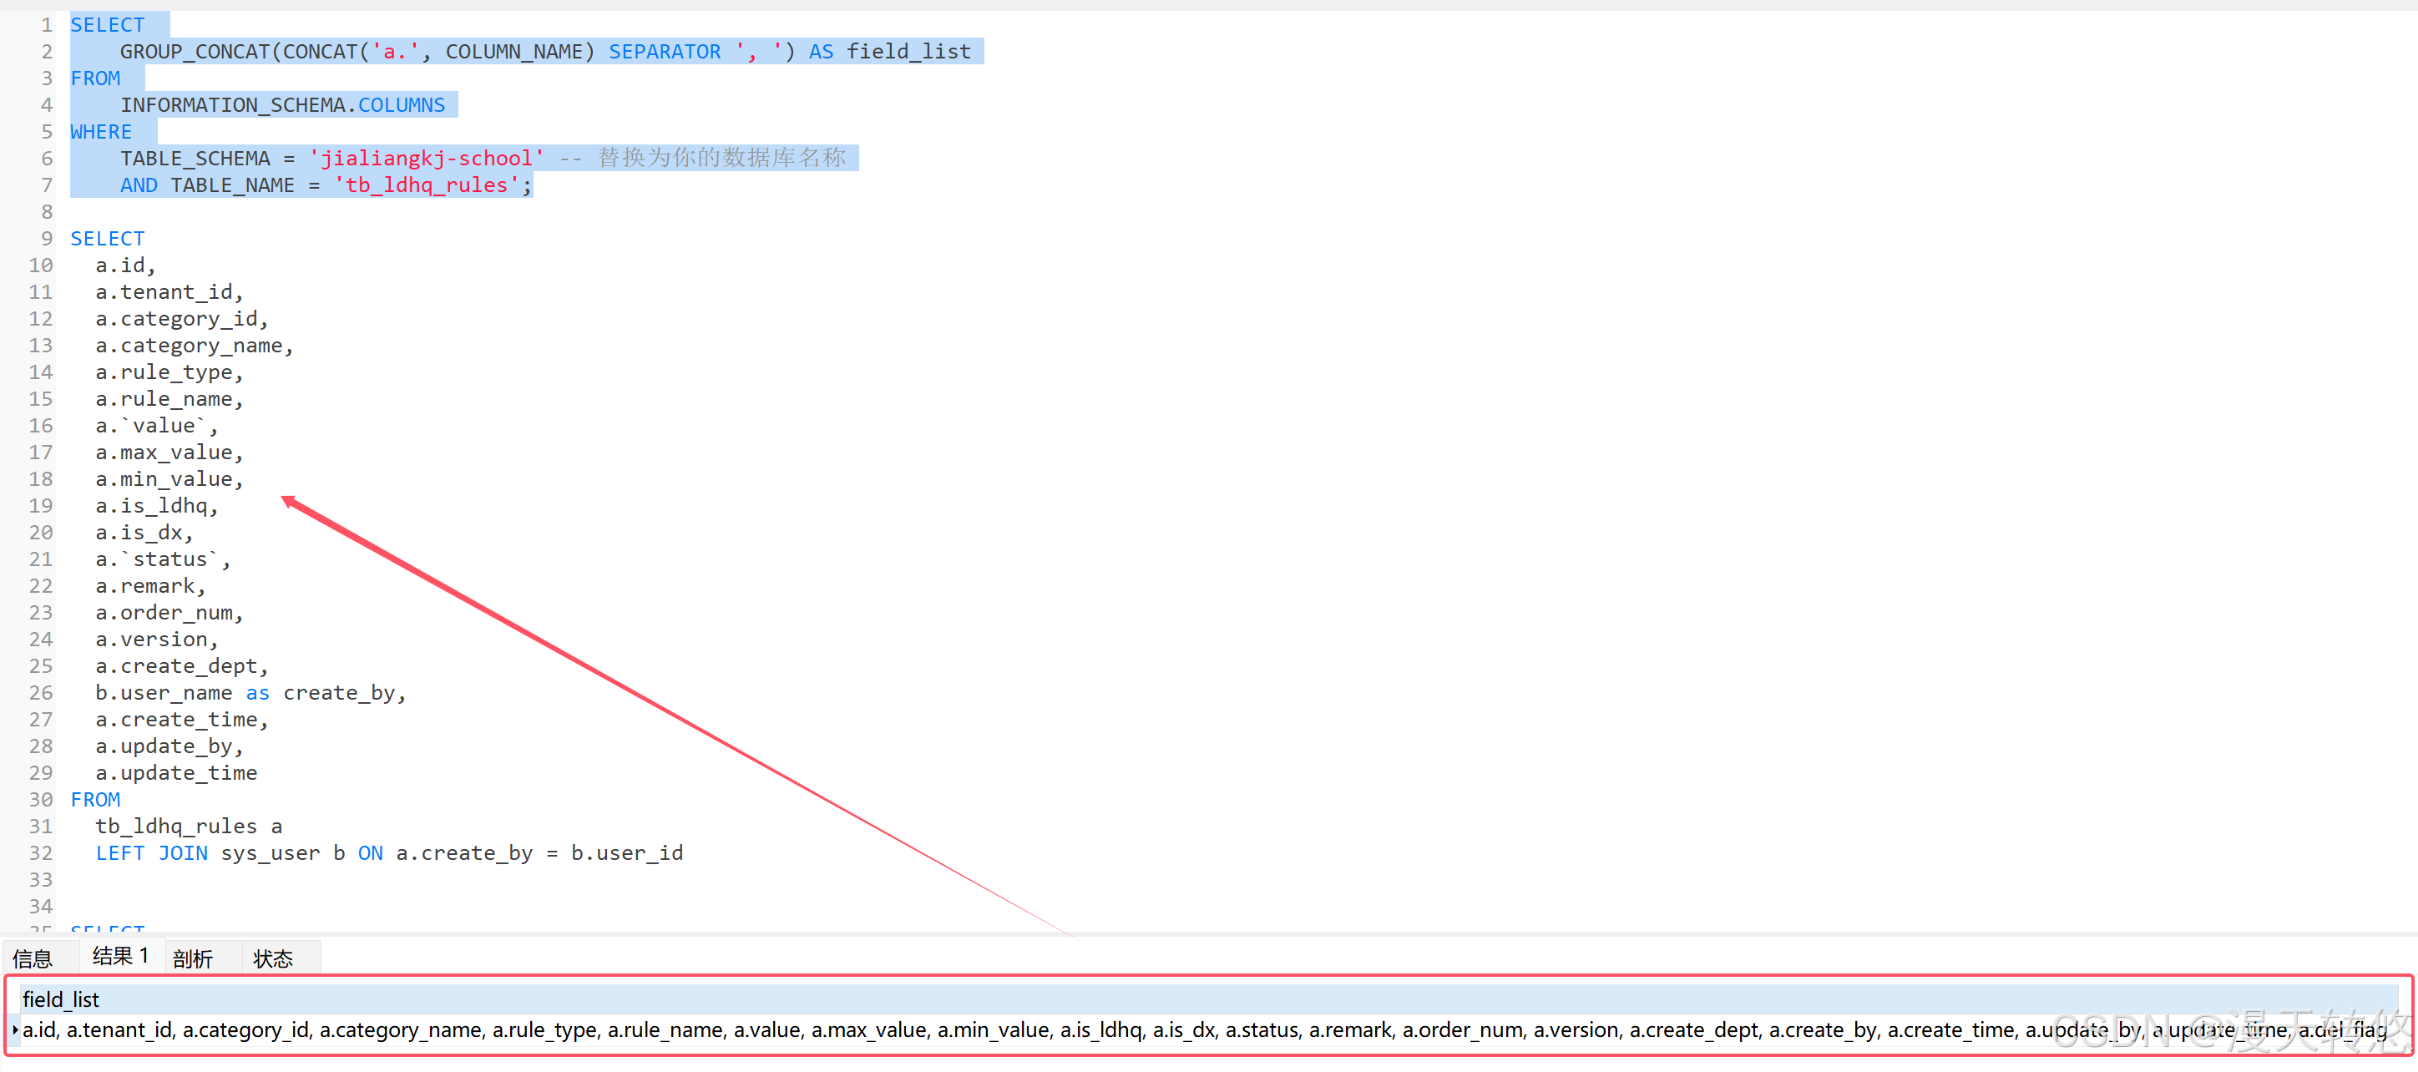The height and width of the screenshot is (1072, 2418).
Task: Place cursor on 'jialiangkj-school' string
Action: tap(427, 159)
